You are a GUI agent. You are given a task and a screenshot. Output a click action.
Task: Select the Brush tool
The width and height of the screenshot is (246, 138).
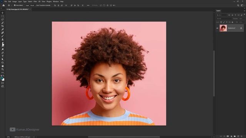[x=3, y=36]
